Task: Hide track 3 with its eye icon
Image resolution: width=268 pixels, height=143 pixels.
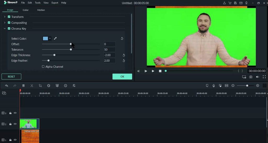Action: pos(15,113)
